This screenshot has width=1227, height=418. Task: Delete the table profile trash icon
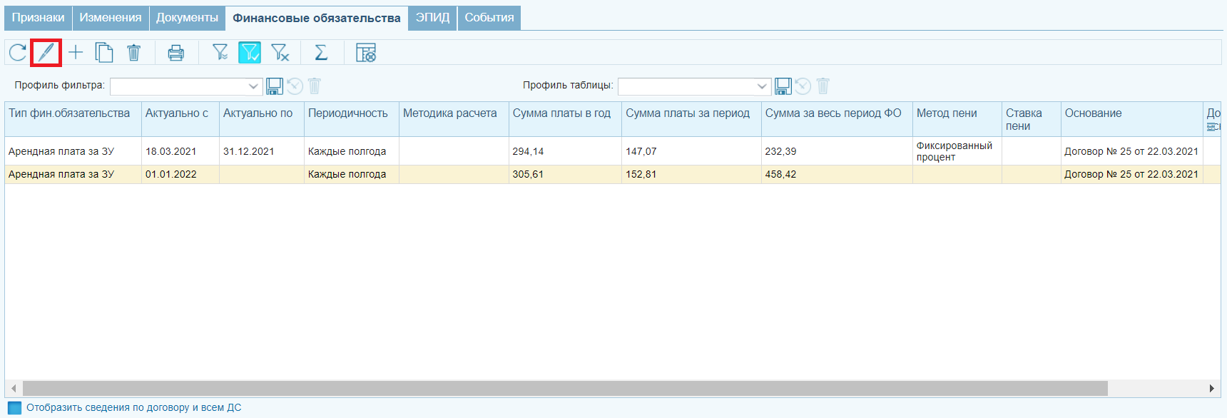[x=823, y=86]
